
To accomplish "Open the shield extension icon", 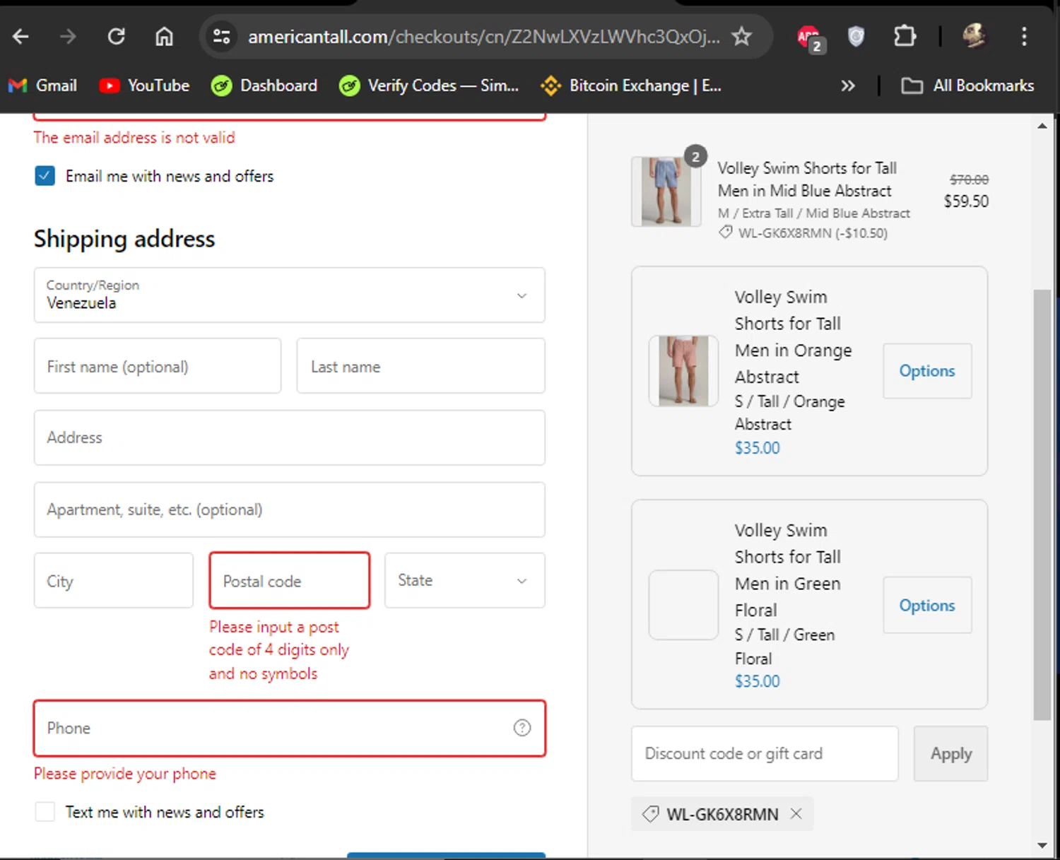I will tap(856, 36).
